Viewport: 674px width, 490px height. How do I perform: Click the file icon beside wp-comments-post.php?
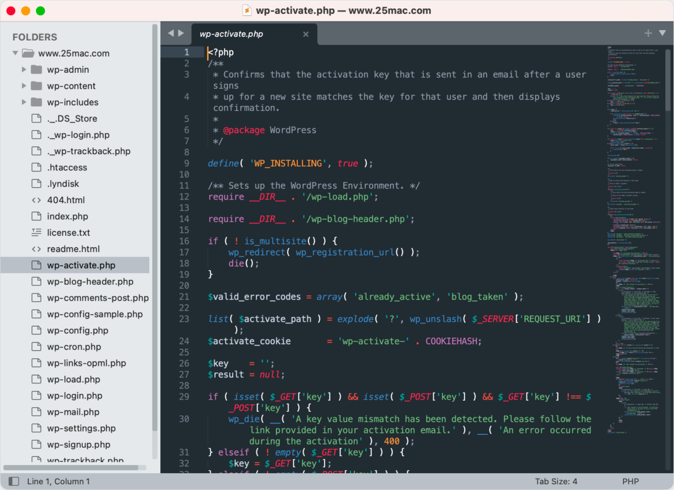coord(37,297)
